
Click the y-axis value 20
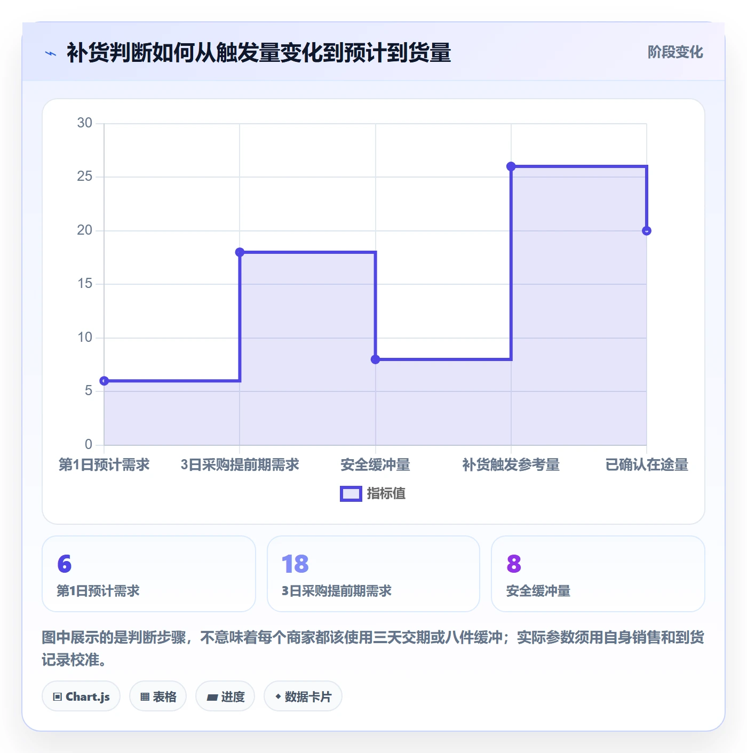click(85, 230)
